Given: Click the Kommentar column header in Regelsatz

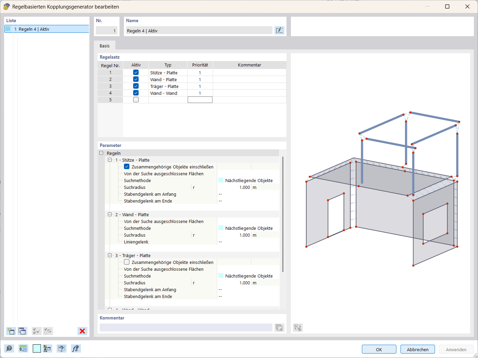Looking at the screenshot, I should coord(250,65).
